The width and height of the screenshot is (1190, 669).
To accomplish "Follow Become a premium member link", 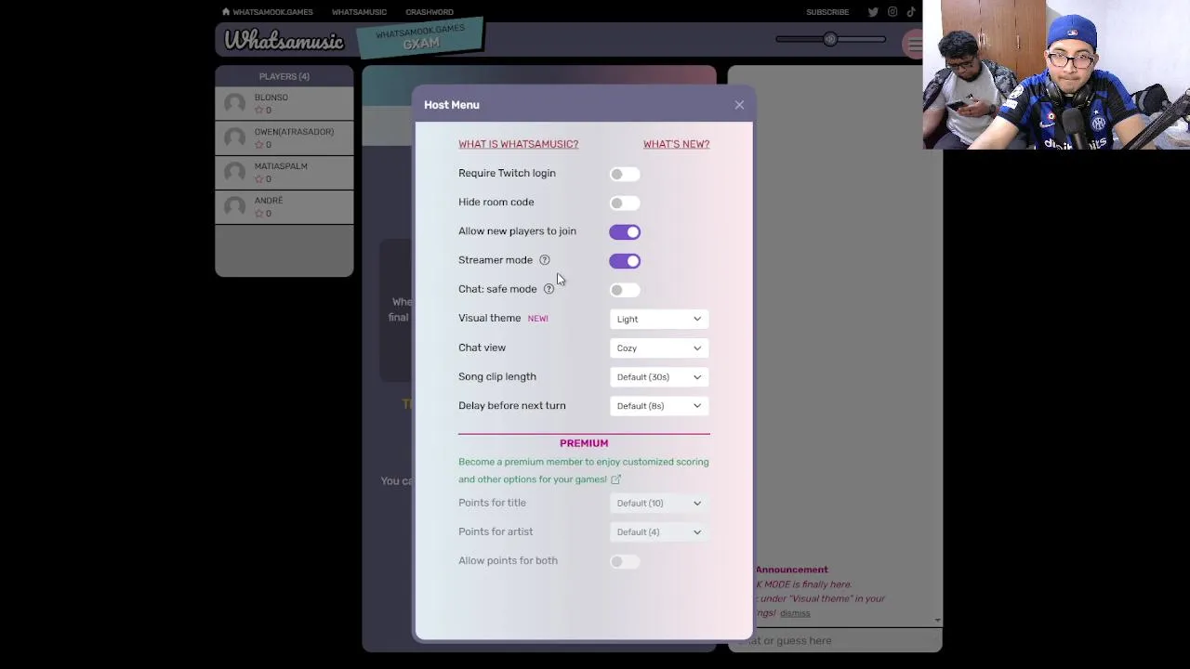I will 583,470.
